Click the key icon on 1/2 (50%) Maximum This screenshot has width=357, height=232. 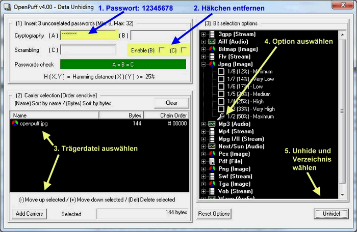[221, 117]
